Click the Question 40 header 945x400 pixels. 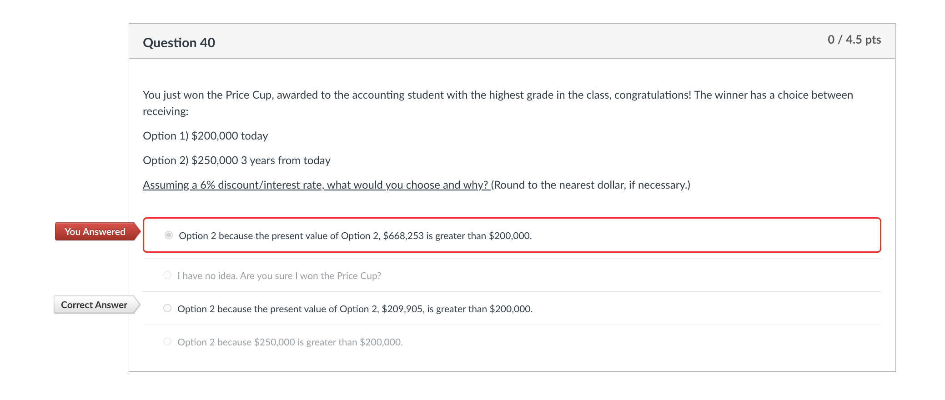tap(179, 42)
